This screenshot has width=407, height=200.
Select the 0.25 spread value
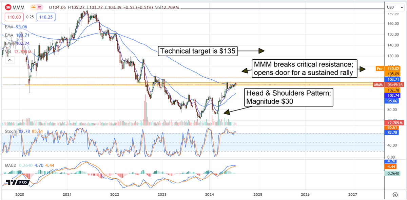(x=30, y=17)
